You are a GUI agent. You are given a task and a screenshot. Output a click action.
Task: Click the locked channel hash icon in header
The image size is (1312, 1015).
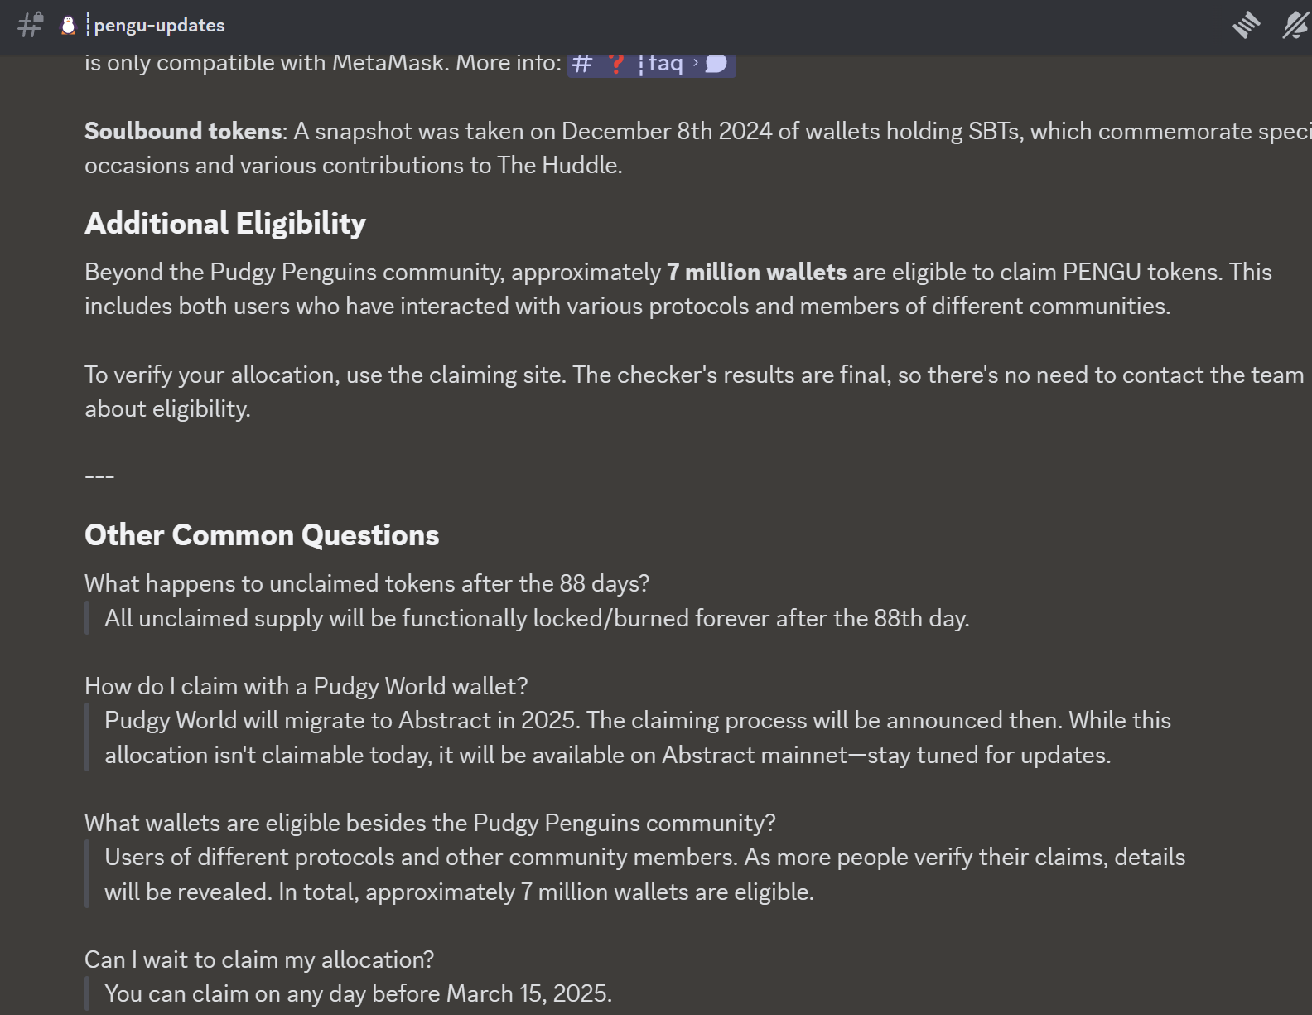click(30, 24)
